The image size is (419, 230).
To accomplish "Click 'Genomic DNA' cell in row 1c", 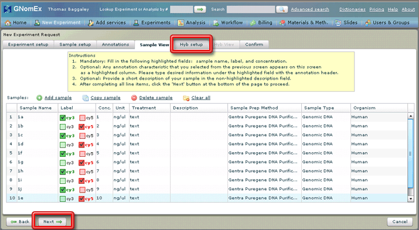I will coord(326,135).
